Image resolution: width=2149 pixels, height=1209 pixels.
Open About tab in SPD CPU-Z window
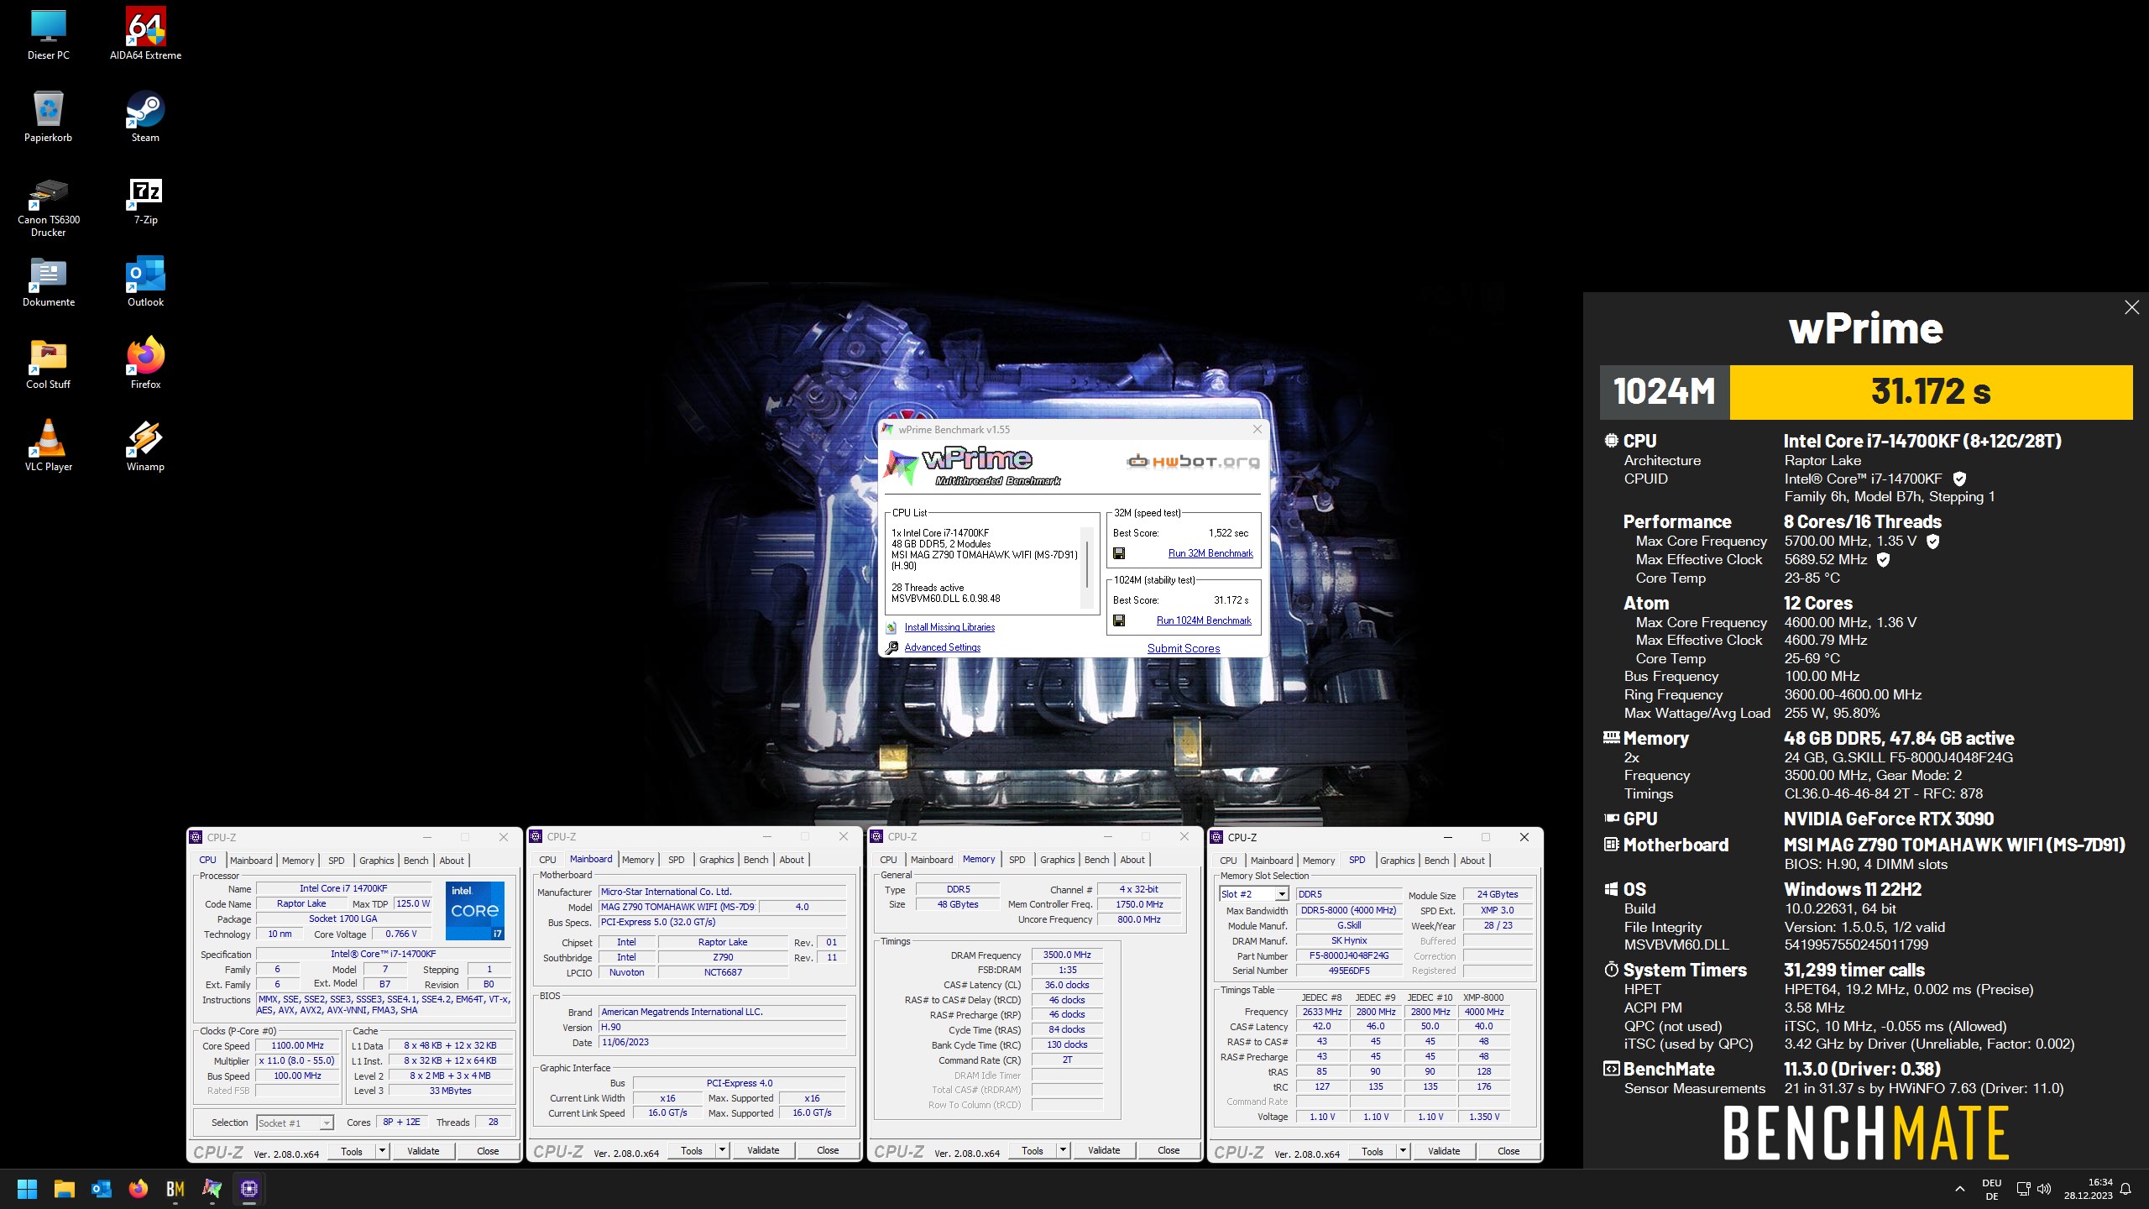(x=1472, y=861)
